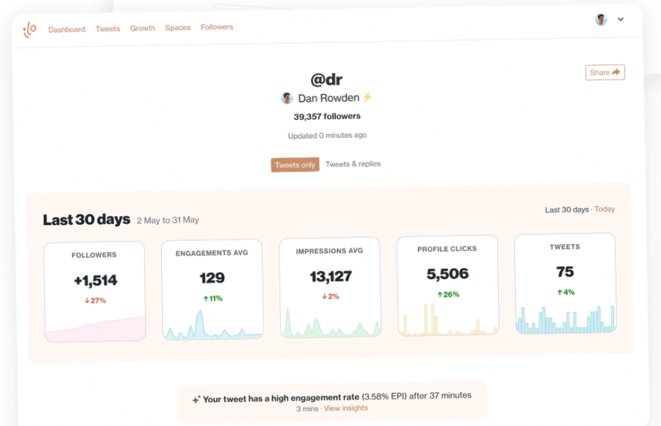Switch to Tweets & replies filter
Viewport: 661px width, 426px height.
(353, 164)
